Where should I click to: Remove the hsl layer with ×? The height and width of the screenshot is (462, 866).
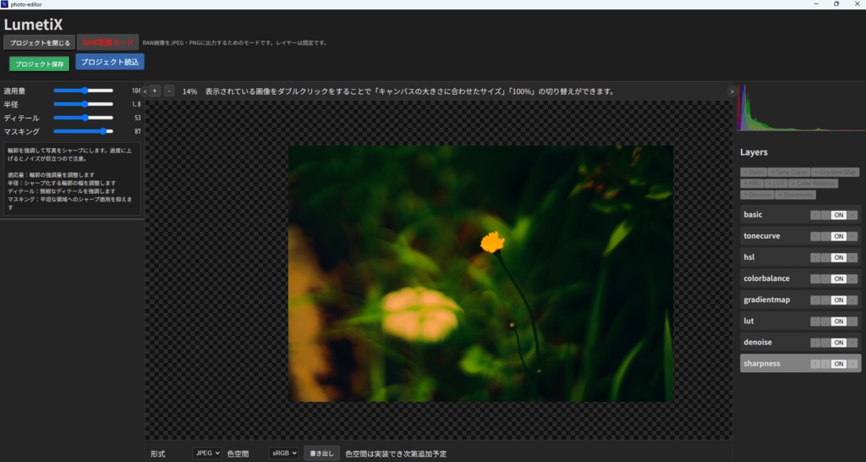pyautogui.click(x=852, y=257)
